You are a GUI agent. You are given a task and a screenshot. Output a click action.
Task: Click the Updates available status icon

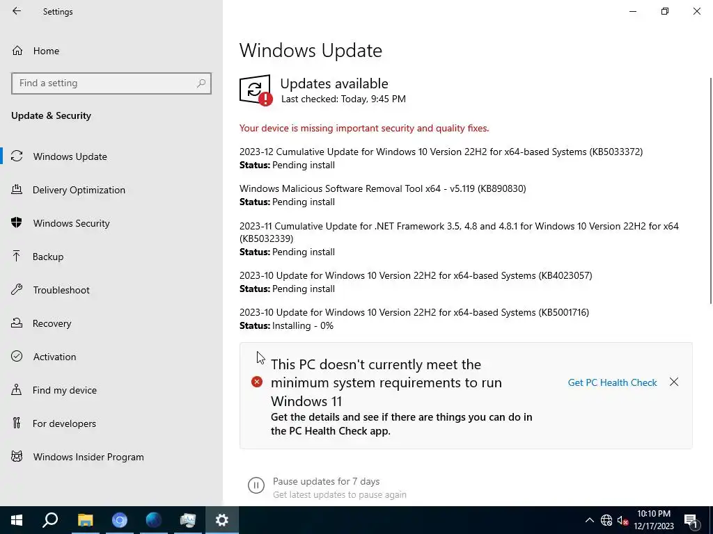click(x=256, y=90)
